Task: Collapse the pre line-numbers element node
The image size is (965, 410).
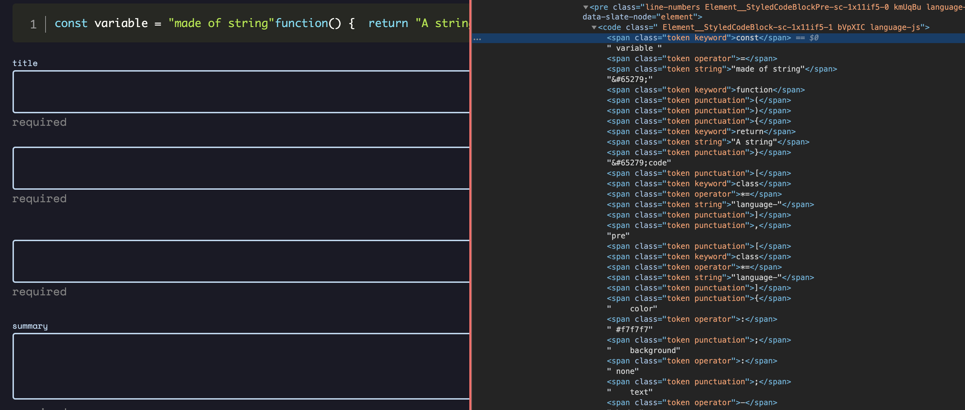Action: click(585, 7)
